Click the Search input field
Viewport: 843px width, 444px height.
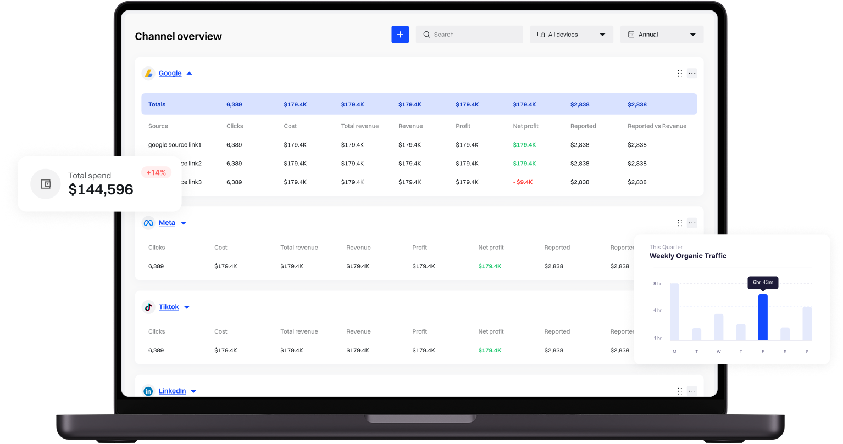point(469,35)
